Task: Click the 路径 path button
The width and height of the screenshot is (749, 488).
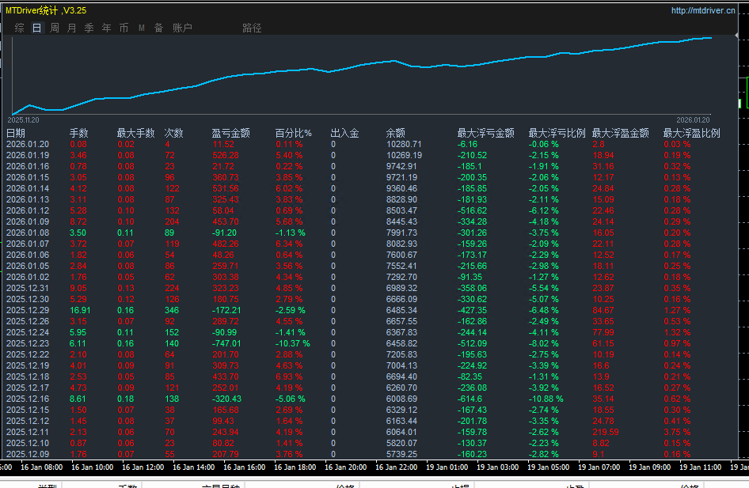Action: (252, 28)
